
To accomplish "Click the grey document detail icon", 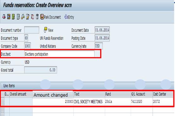I will click(18, 17).
